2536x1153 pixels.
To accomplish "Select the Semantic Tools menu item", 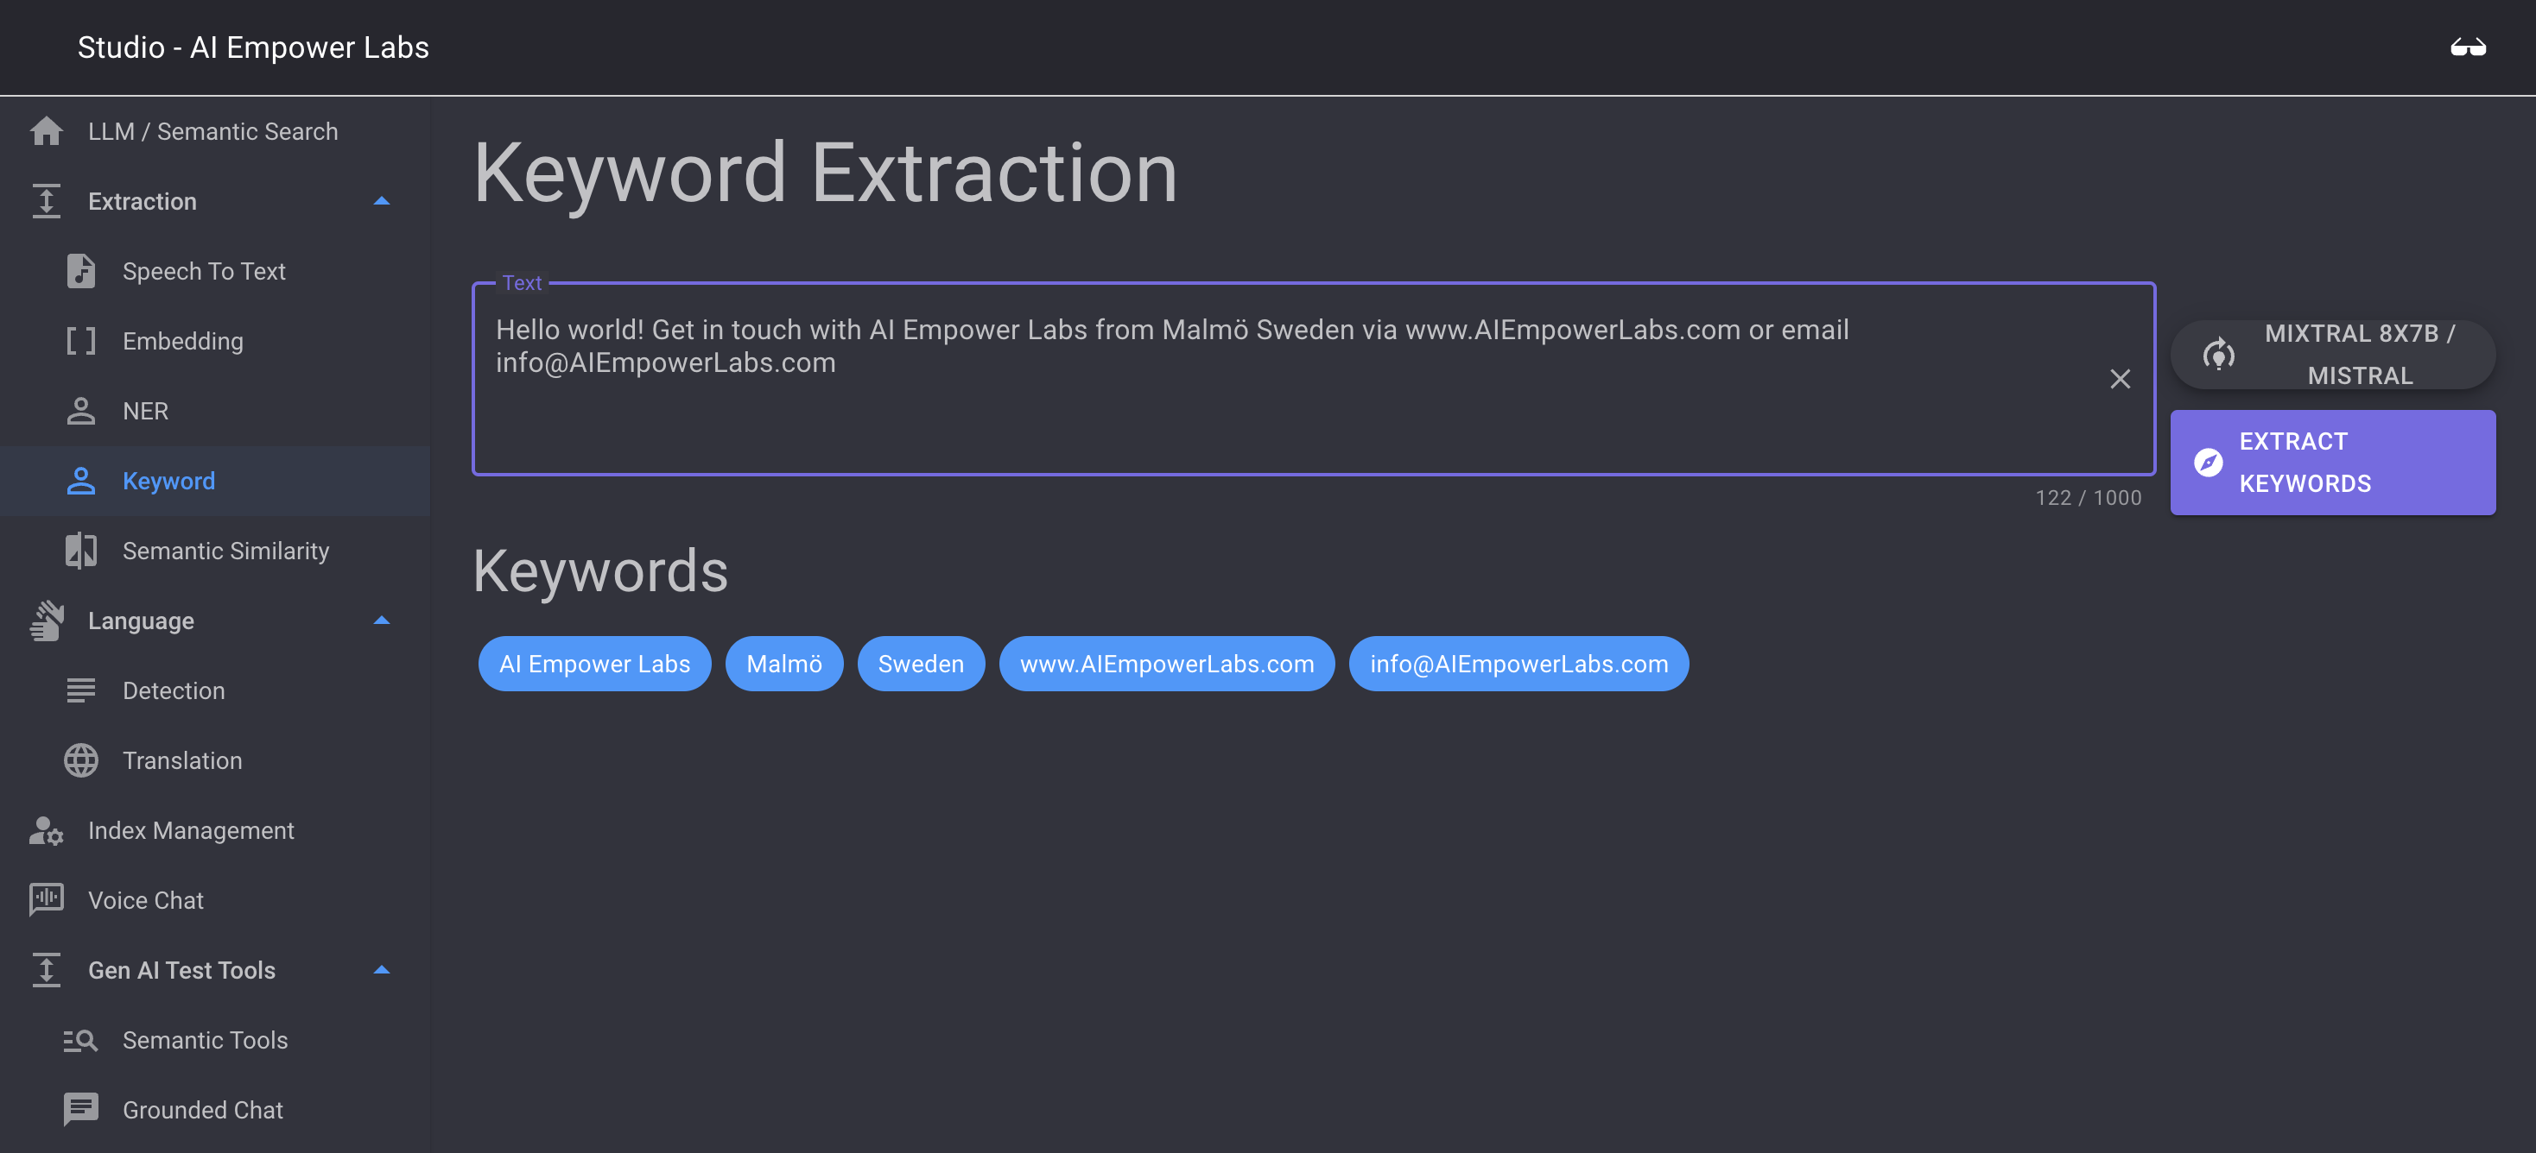I will (x=206, y=1040).
